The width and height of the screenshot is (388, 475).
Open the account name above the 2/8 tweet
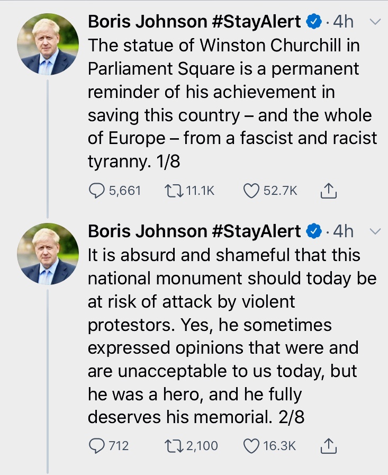pyautogui.click(x=194, y=231)
